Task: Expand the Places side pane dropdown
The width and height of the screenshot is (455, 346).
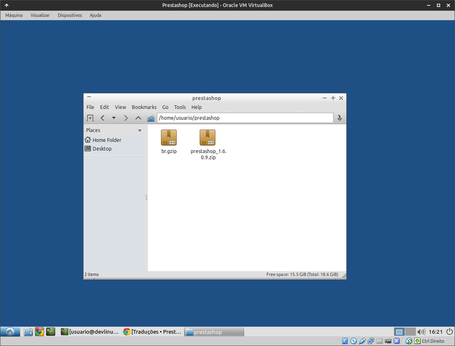Action: 140,130
